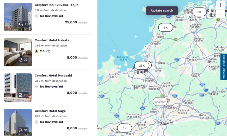Zoom out on the map
This screenshot has width=227, height=136.
click(x=220, y=14)
